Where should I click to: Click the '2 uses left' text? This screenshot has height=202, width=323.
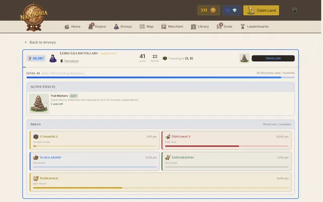point(57,104)
